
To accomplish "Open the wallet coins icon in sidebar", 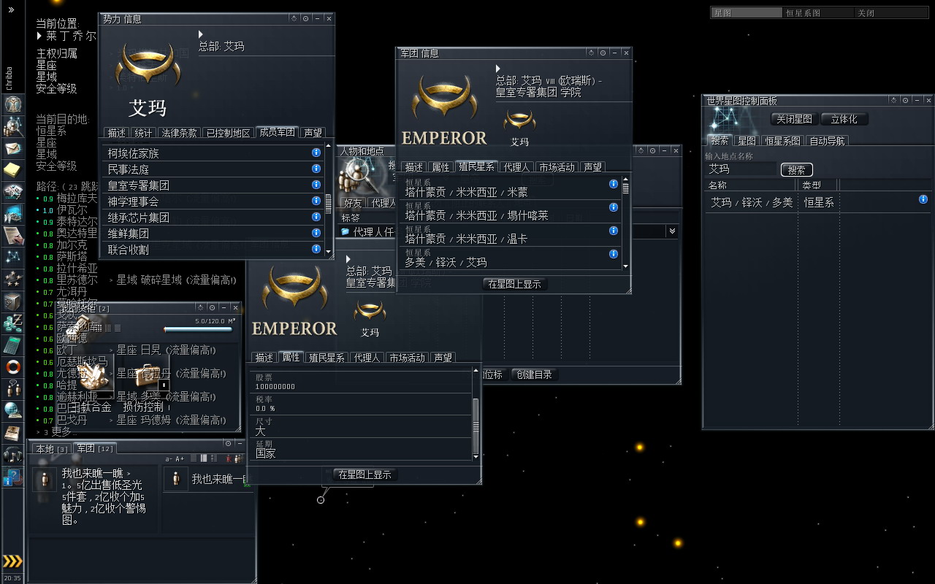I will click(x=12, y=323).
